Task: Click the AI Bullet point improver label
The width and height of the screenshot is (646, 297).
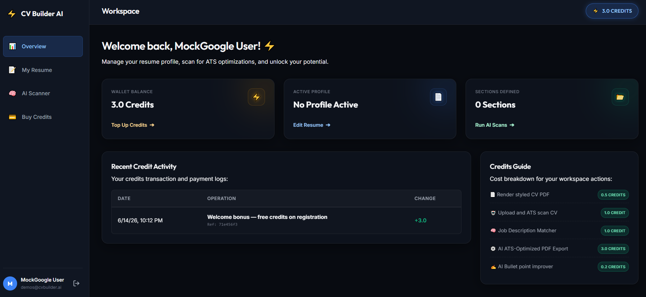Action: coord(525,267)
